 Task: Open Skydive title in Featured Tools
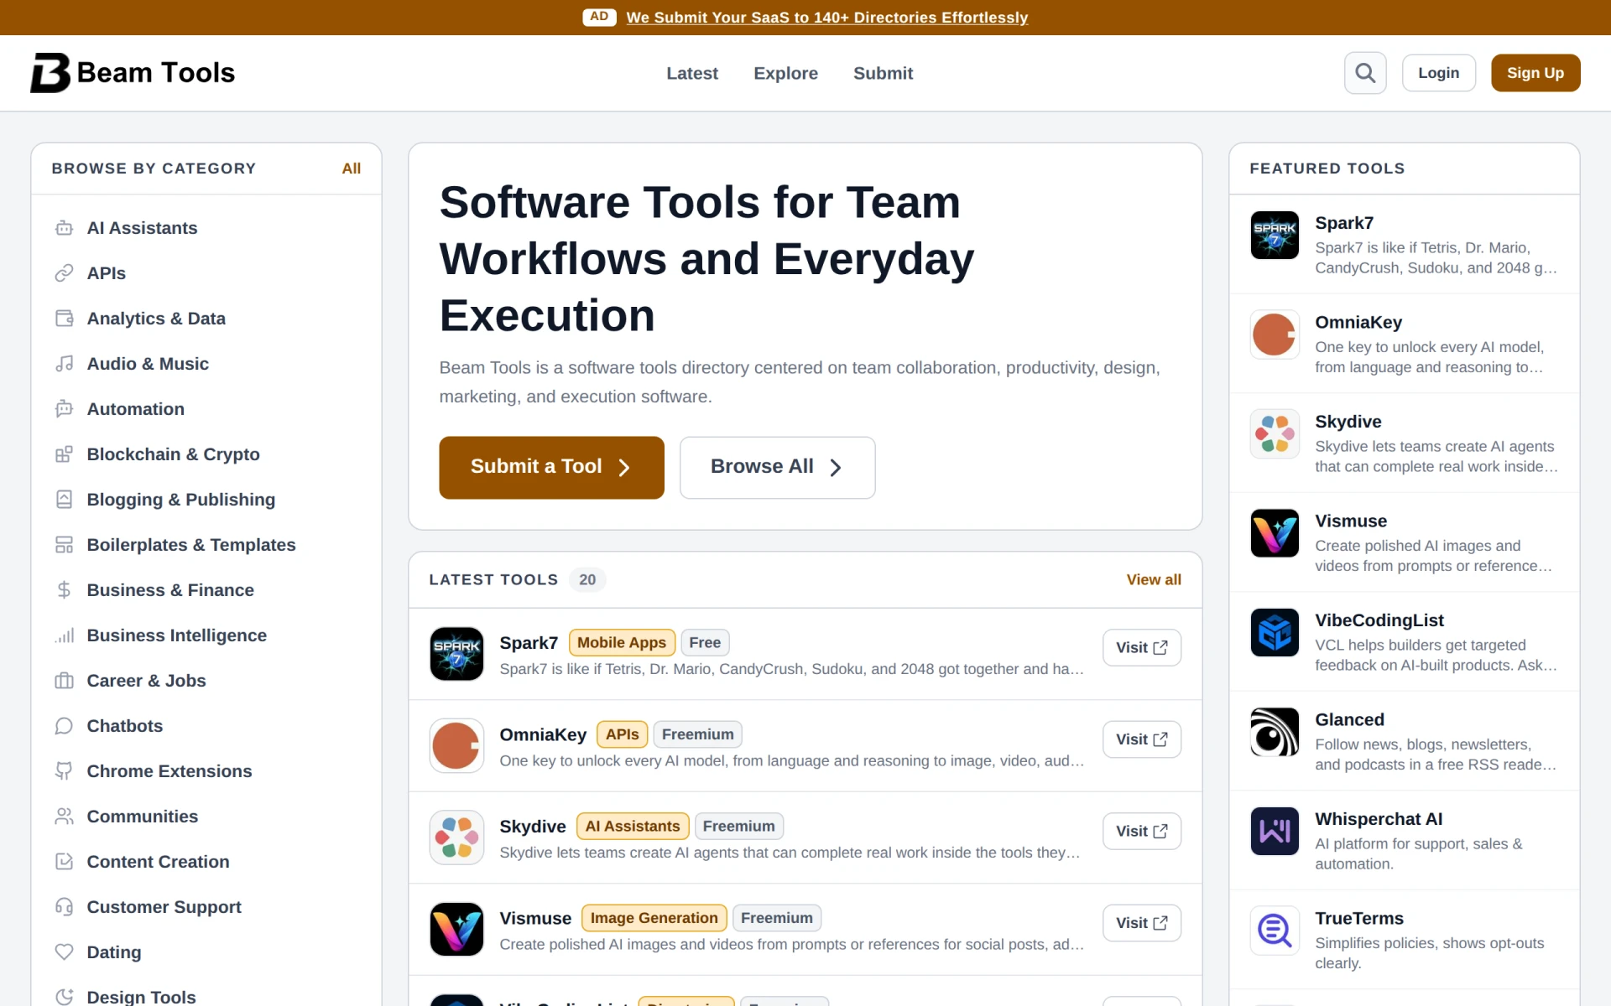click(x=1348, y=422)
